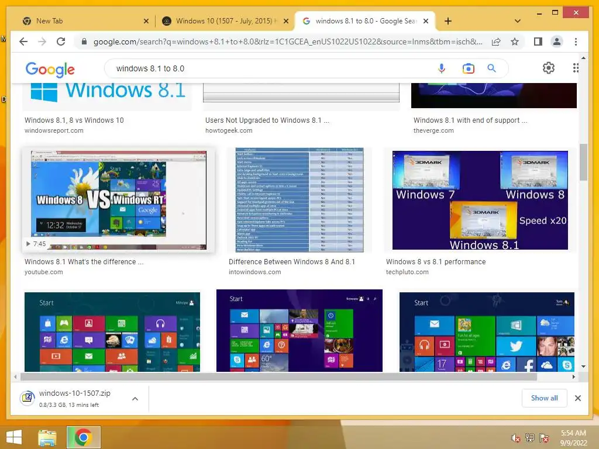Open the purple Start screen thumbnail with 60°
Image resolution: width=599 pixels, height=449 pixels.
299,331
